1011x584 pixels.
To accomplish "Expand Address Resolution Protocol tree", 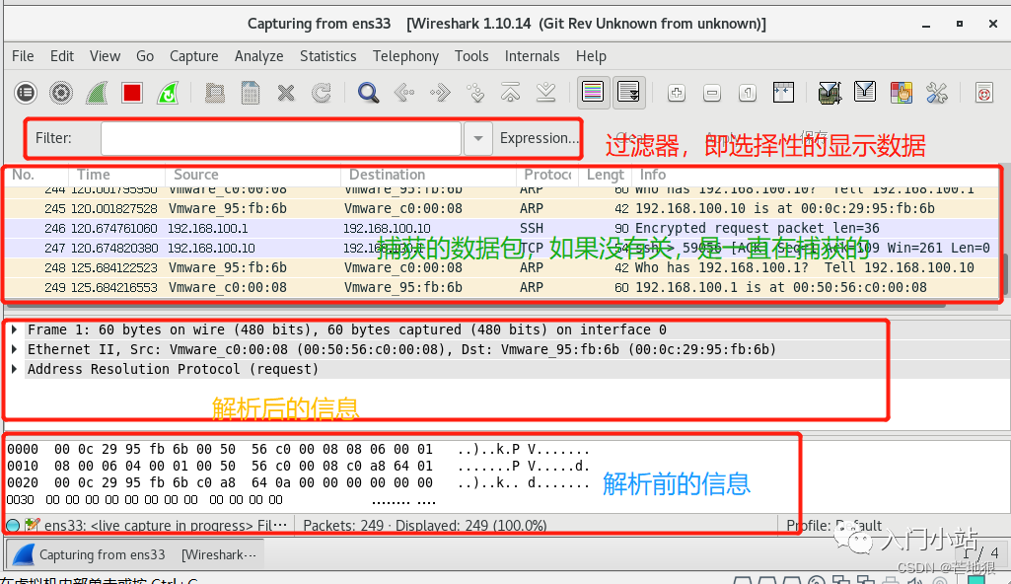I will coord(14,369).
